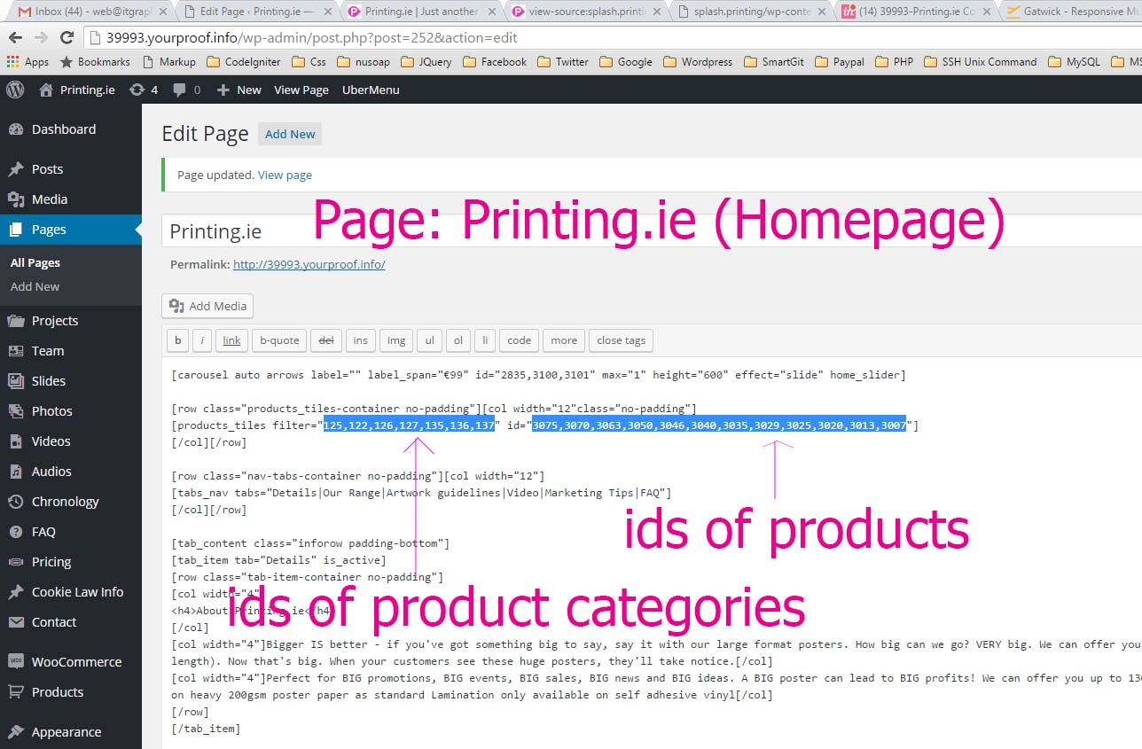Follow the View page link in the notice
This screenshot has height=749, width=1142.
pos(285,176)
